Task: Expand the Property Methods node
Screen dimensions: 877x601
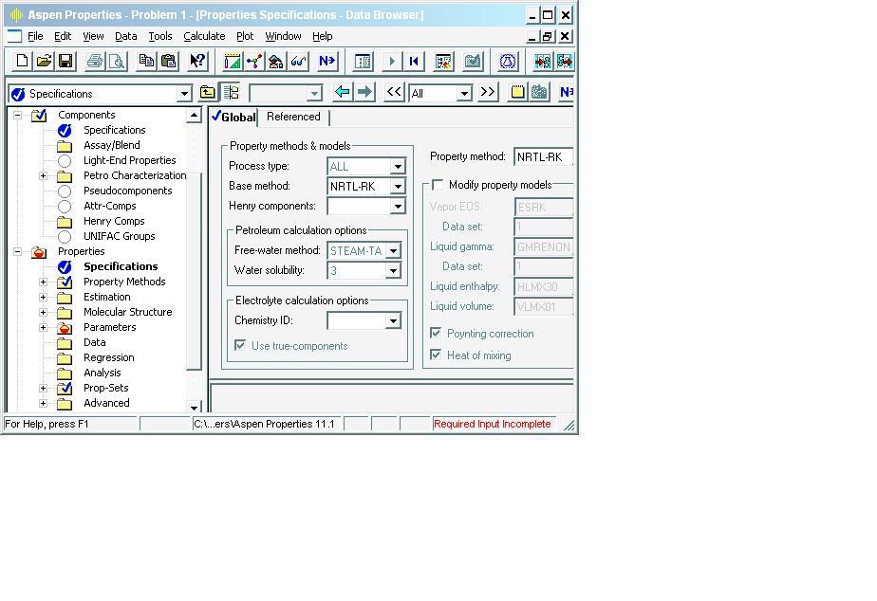Action: tap(43, 282)
